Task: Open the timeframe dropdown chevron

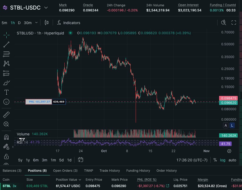Action: (x=36, y=23)
